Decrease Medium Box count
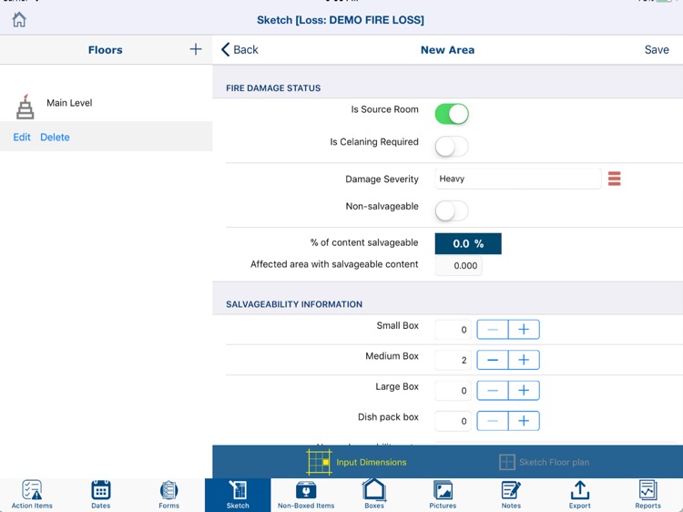 click(x=492, y=360)
